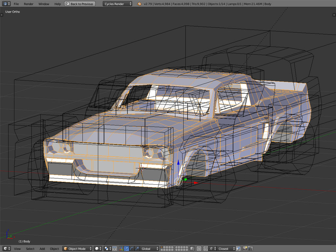Click the Blender logo icon in header
336x252 pixels.
(x=139, y=4)
